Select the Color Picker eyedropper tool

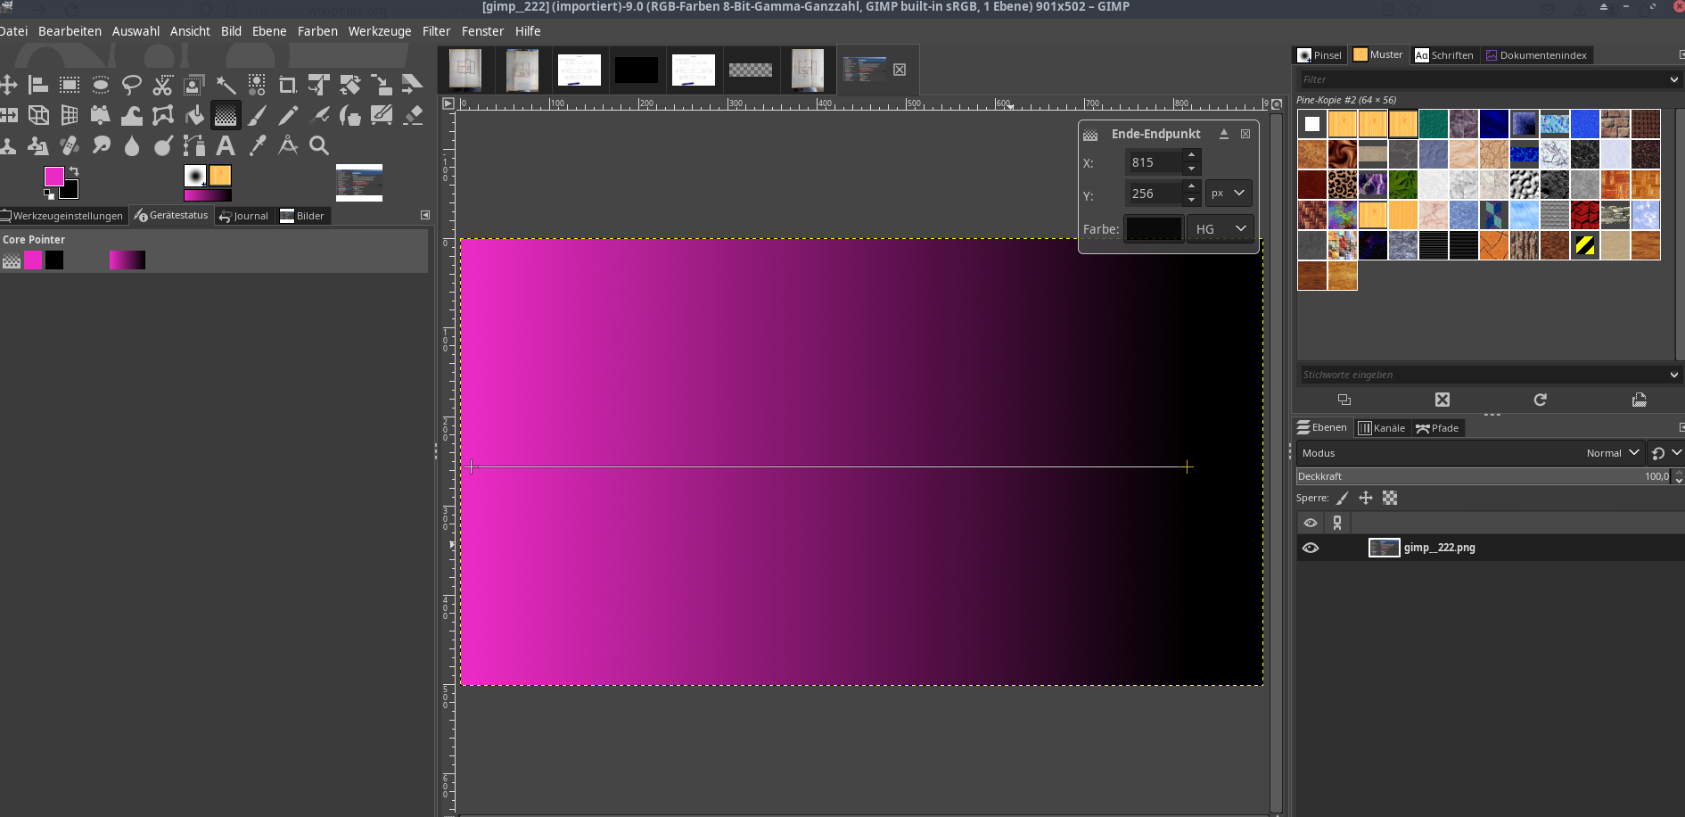click(x=258, y=145)
